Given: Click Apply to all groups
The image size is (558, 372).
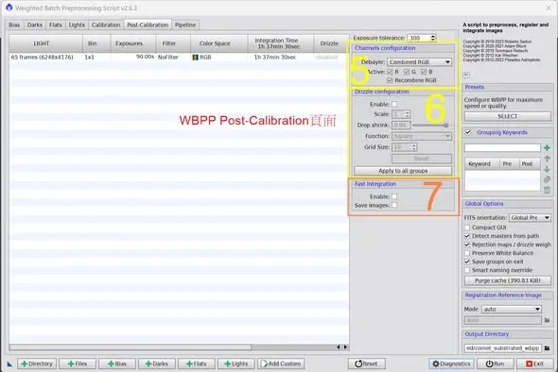Looking at the screenshot, I should pos(403,171).
